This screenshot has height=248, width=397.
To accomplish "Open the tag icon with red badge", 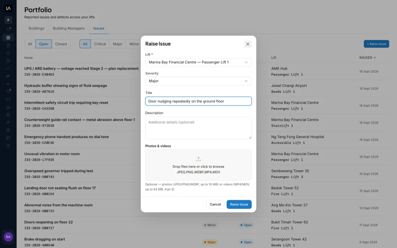I will (8, 91).
